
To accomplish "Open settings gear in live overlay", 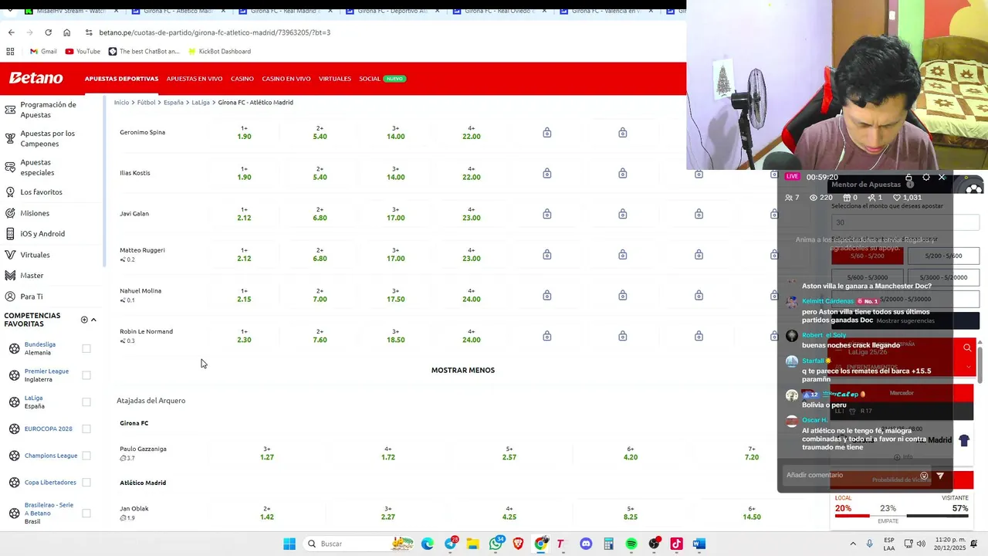I will pyautogui.click(x=926, y=177).
